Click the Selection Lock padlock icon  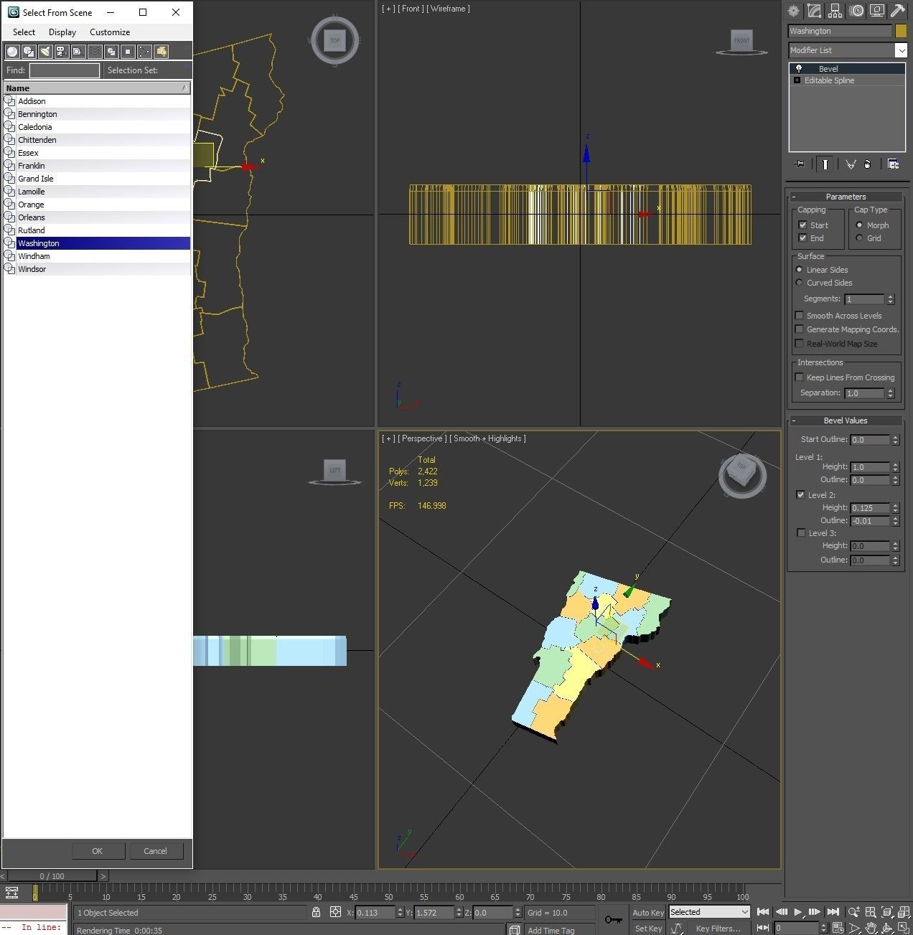316,912
